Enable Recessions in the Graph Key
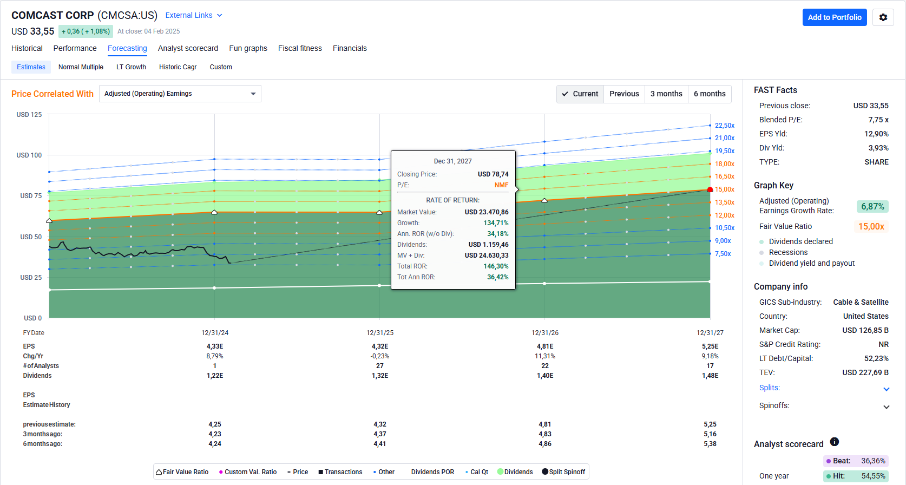 [762, 253]
